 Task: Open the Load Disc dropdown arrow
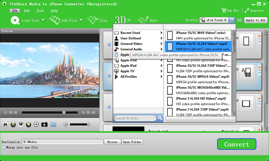tap(43, 20)
